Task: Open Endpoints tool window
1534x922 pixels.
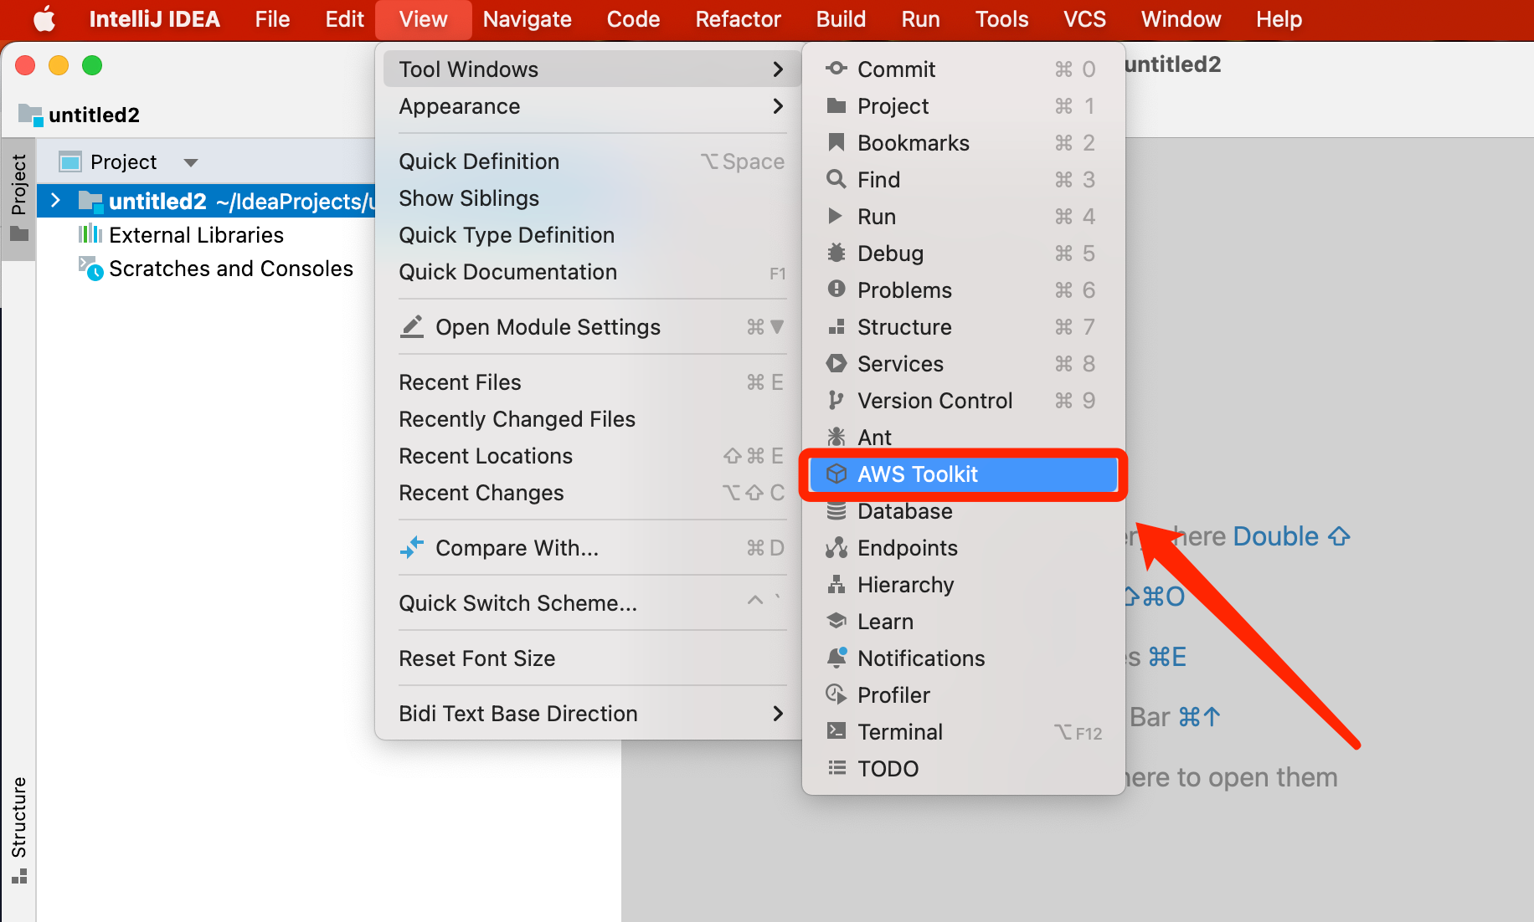Action: click(x=963, y=548)
